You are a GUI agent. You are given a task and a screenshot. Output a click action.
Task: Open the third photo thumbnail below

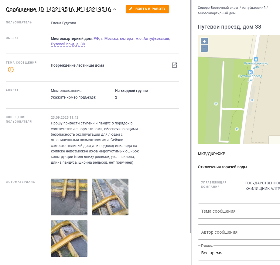click(69, 238)
